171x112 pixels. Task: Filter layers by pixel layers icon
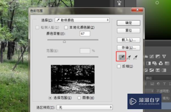pyautogui.click(x=152, y=84)
